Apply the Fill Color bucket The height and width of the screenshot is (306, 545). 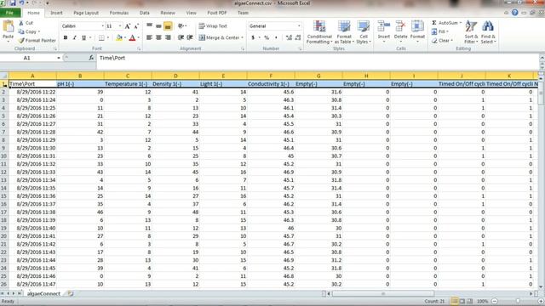click(x=119, y=37)
